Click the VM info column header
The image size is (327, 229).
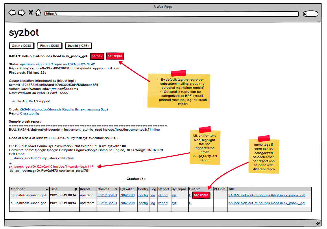tap(220, 189)
